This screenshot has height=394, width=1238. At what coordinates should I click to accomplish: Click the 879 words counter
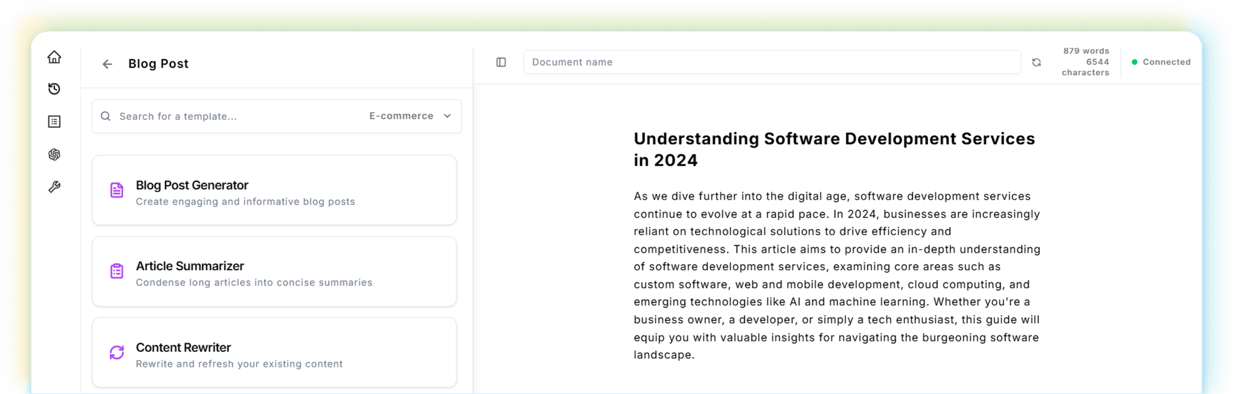pyautogui.click(x=1086, y=51)
